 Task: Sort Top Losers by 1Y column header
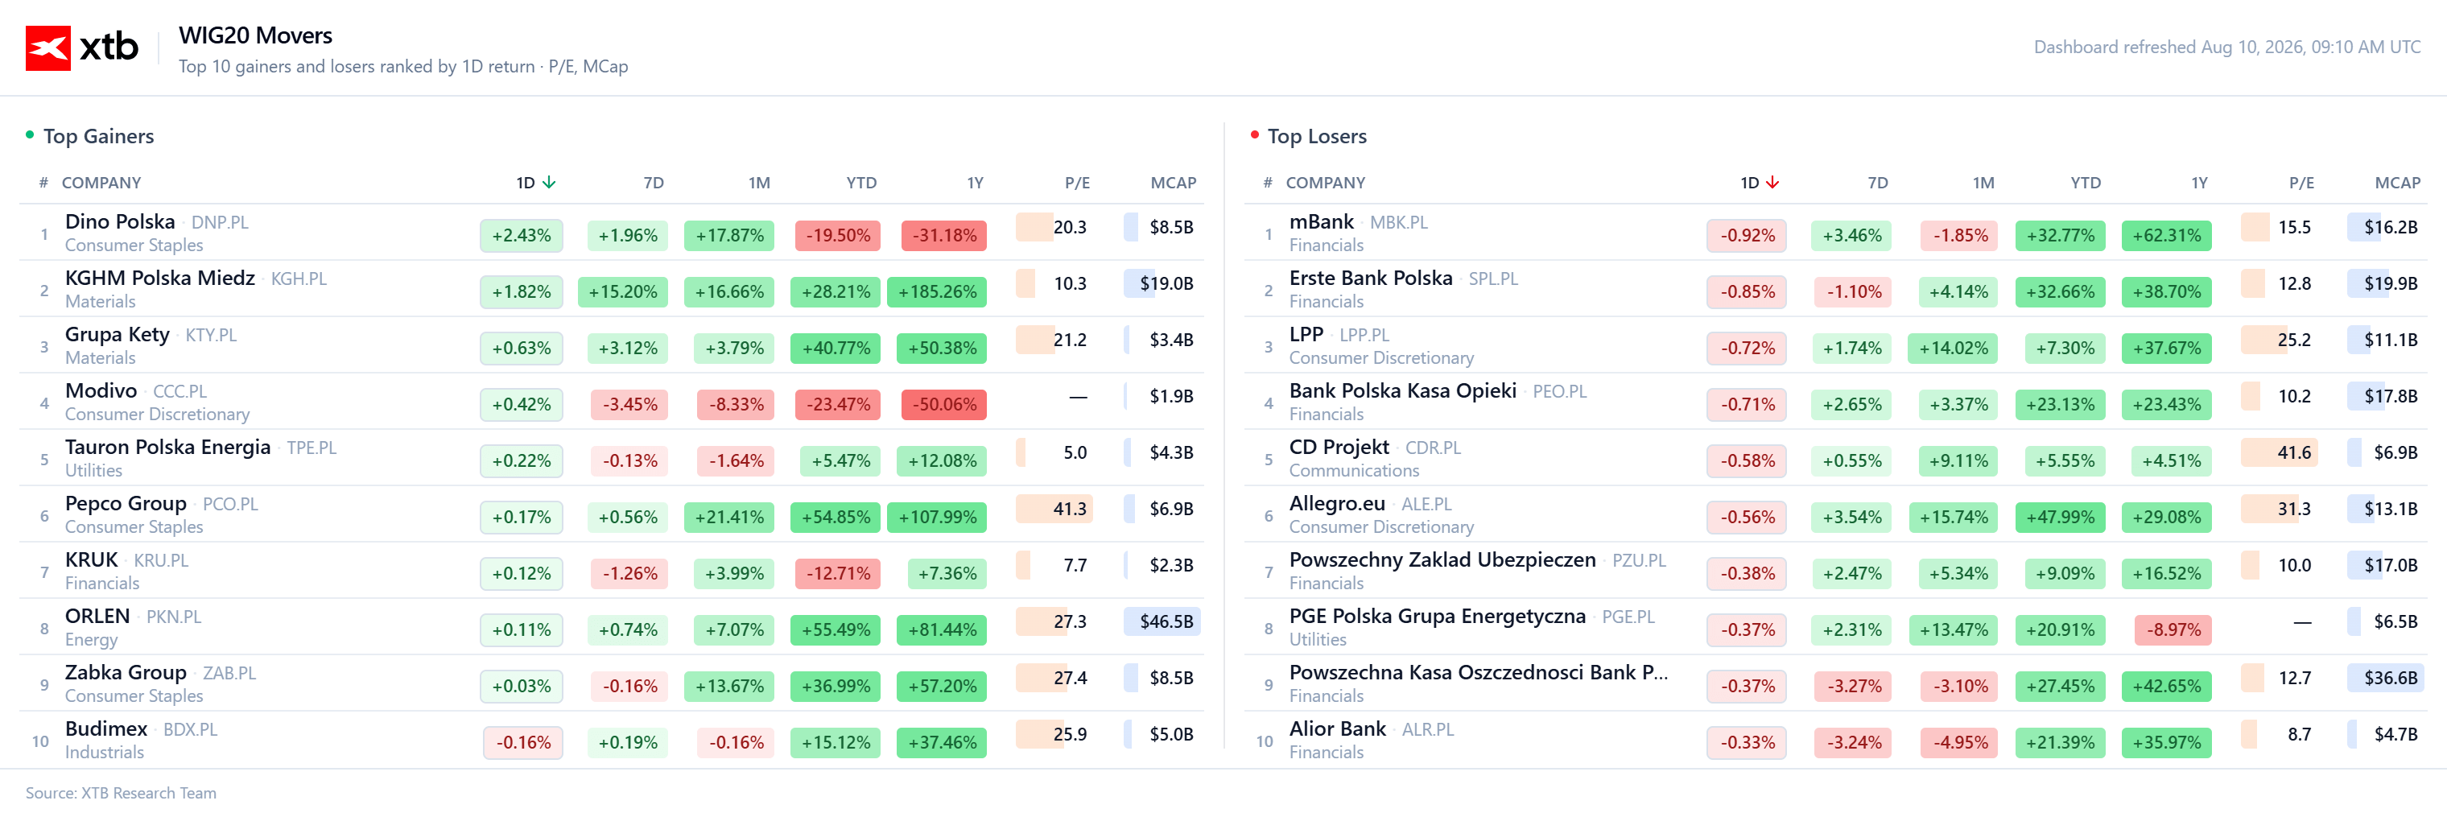[2198, 183]
